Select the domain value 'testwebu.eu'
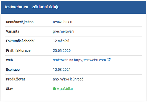147x102 pixels. [x=62, y=22]
